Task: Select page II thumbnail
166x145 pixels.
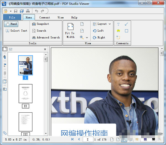Action: click(25, 94)
